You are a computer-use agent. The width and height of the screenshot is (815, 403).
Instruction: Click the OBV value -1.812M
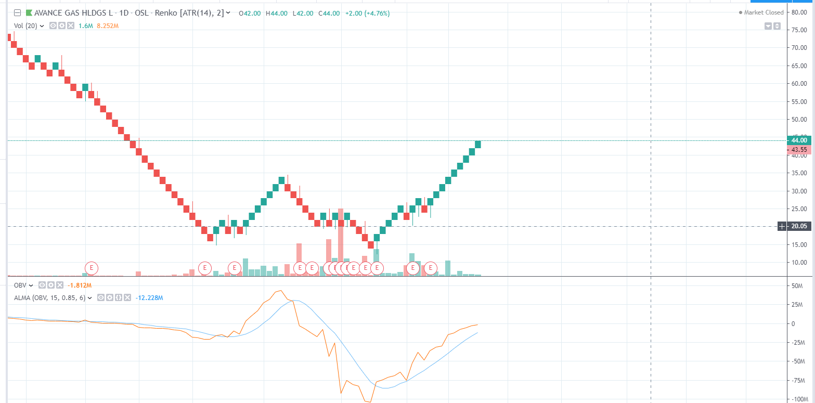pyautogui.click(x=80, y=285)
